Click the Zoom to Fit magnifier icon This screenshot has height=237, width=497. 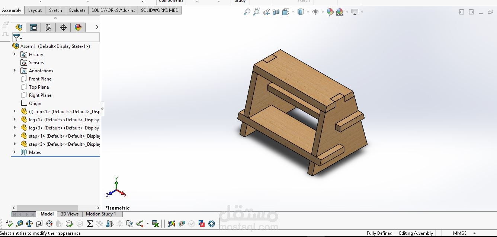point(247,12)
